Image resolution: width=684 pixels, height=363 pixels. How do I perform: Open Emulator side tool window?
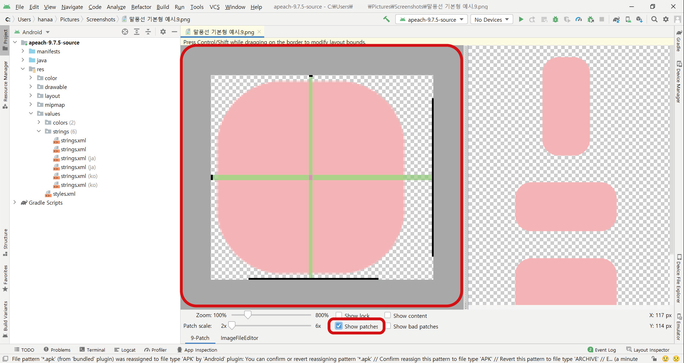[x=679, y=327]
